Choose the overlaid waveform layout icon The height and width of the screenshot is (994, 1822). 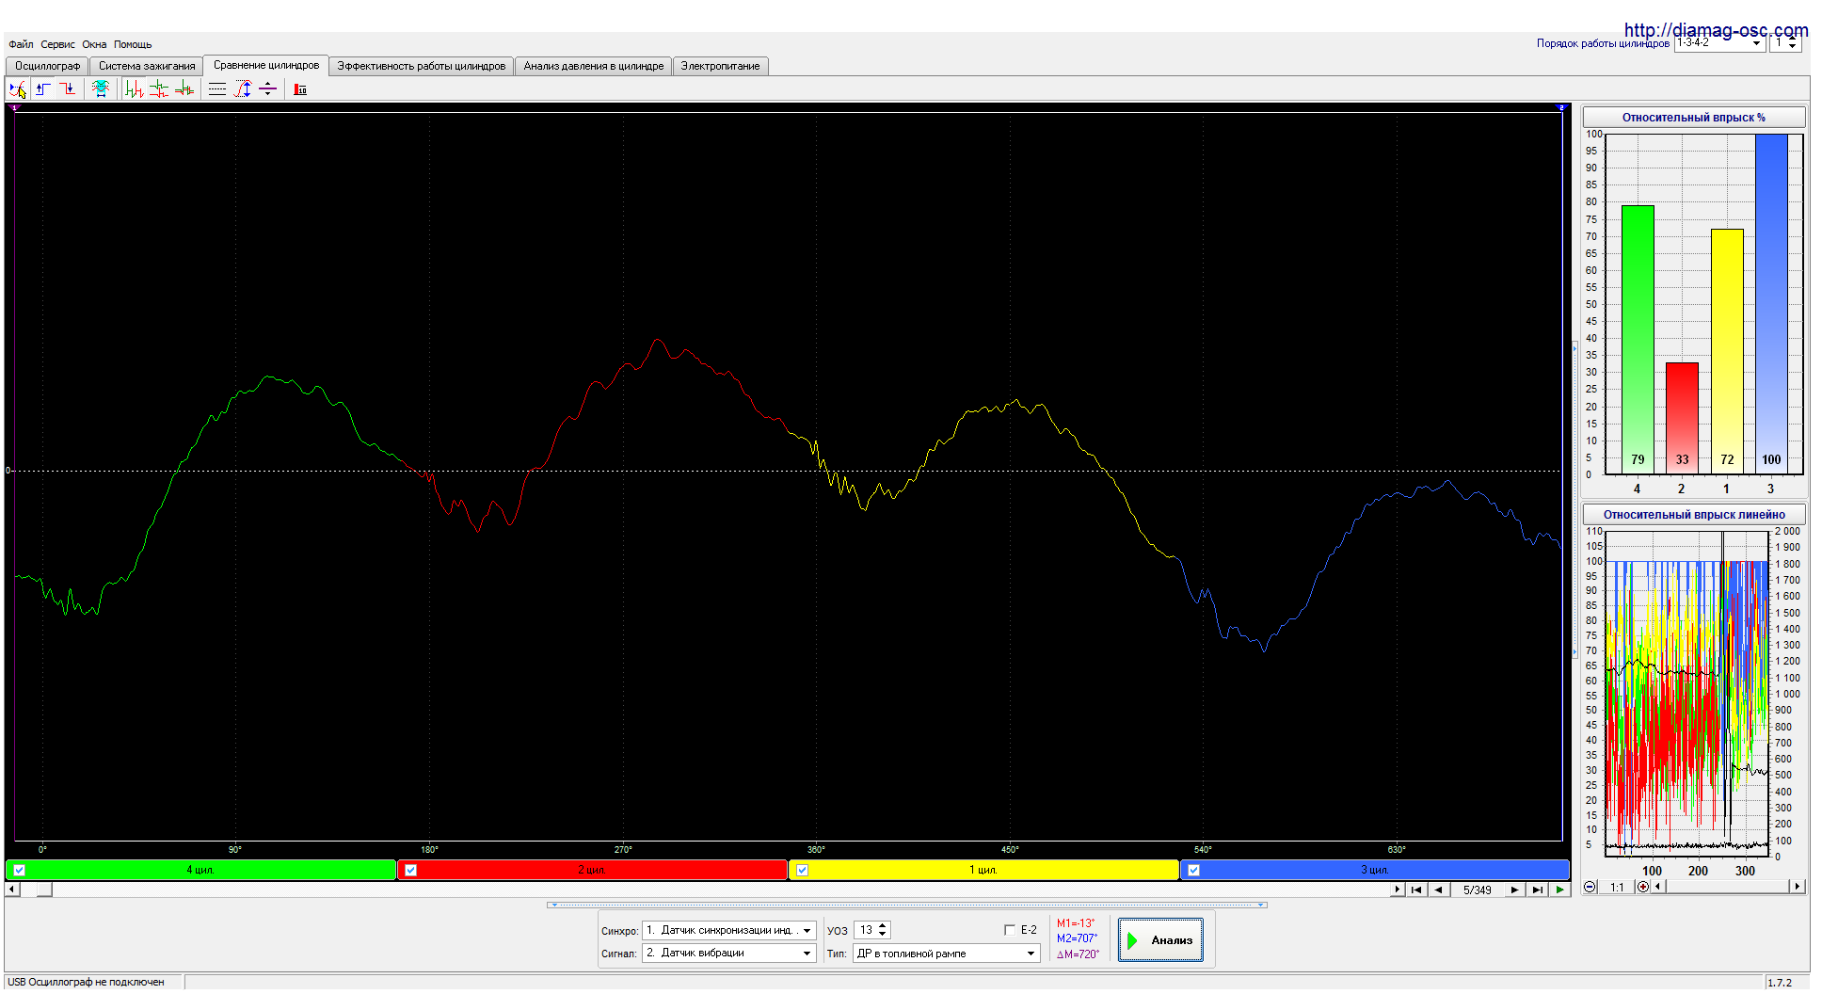184,89
